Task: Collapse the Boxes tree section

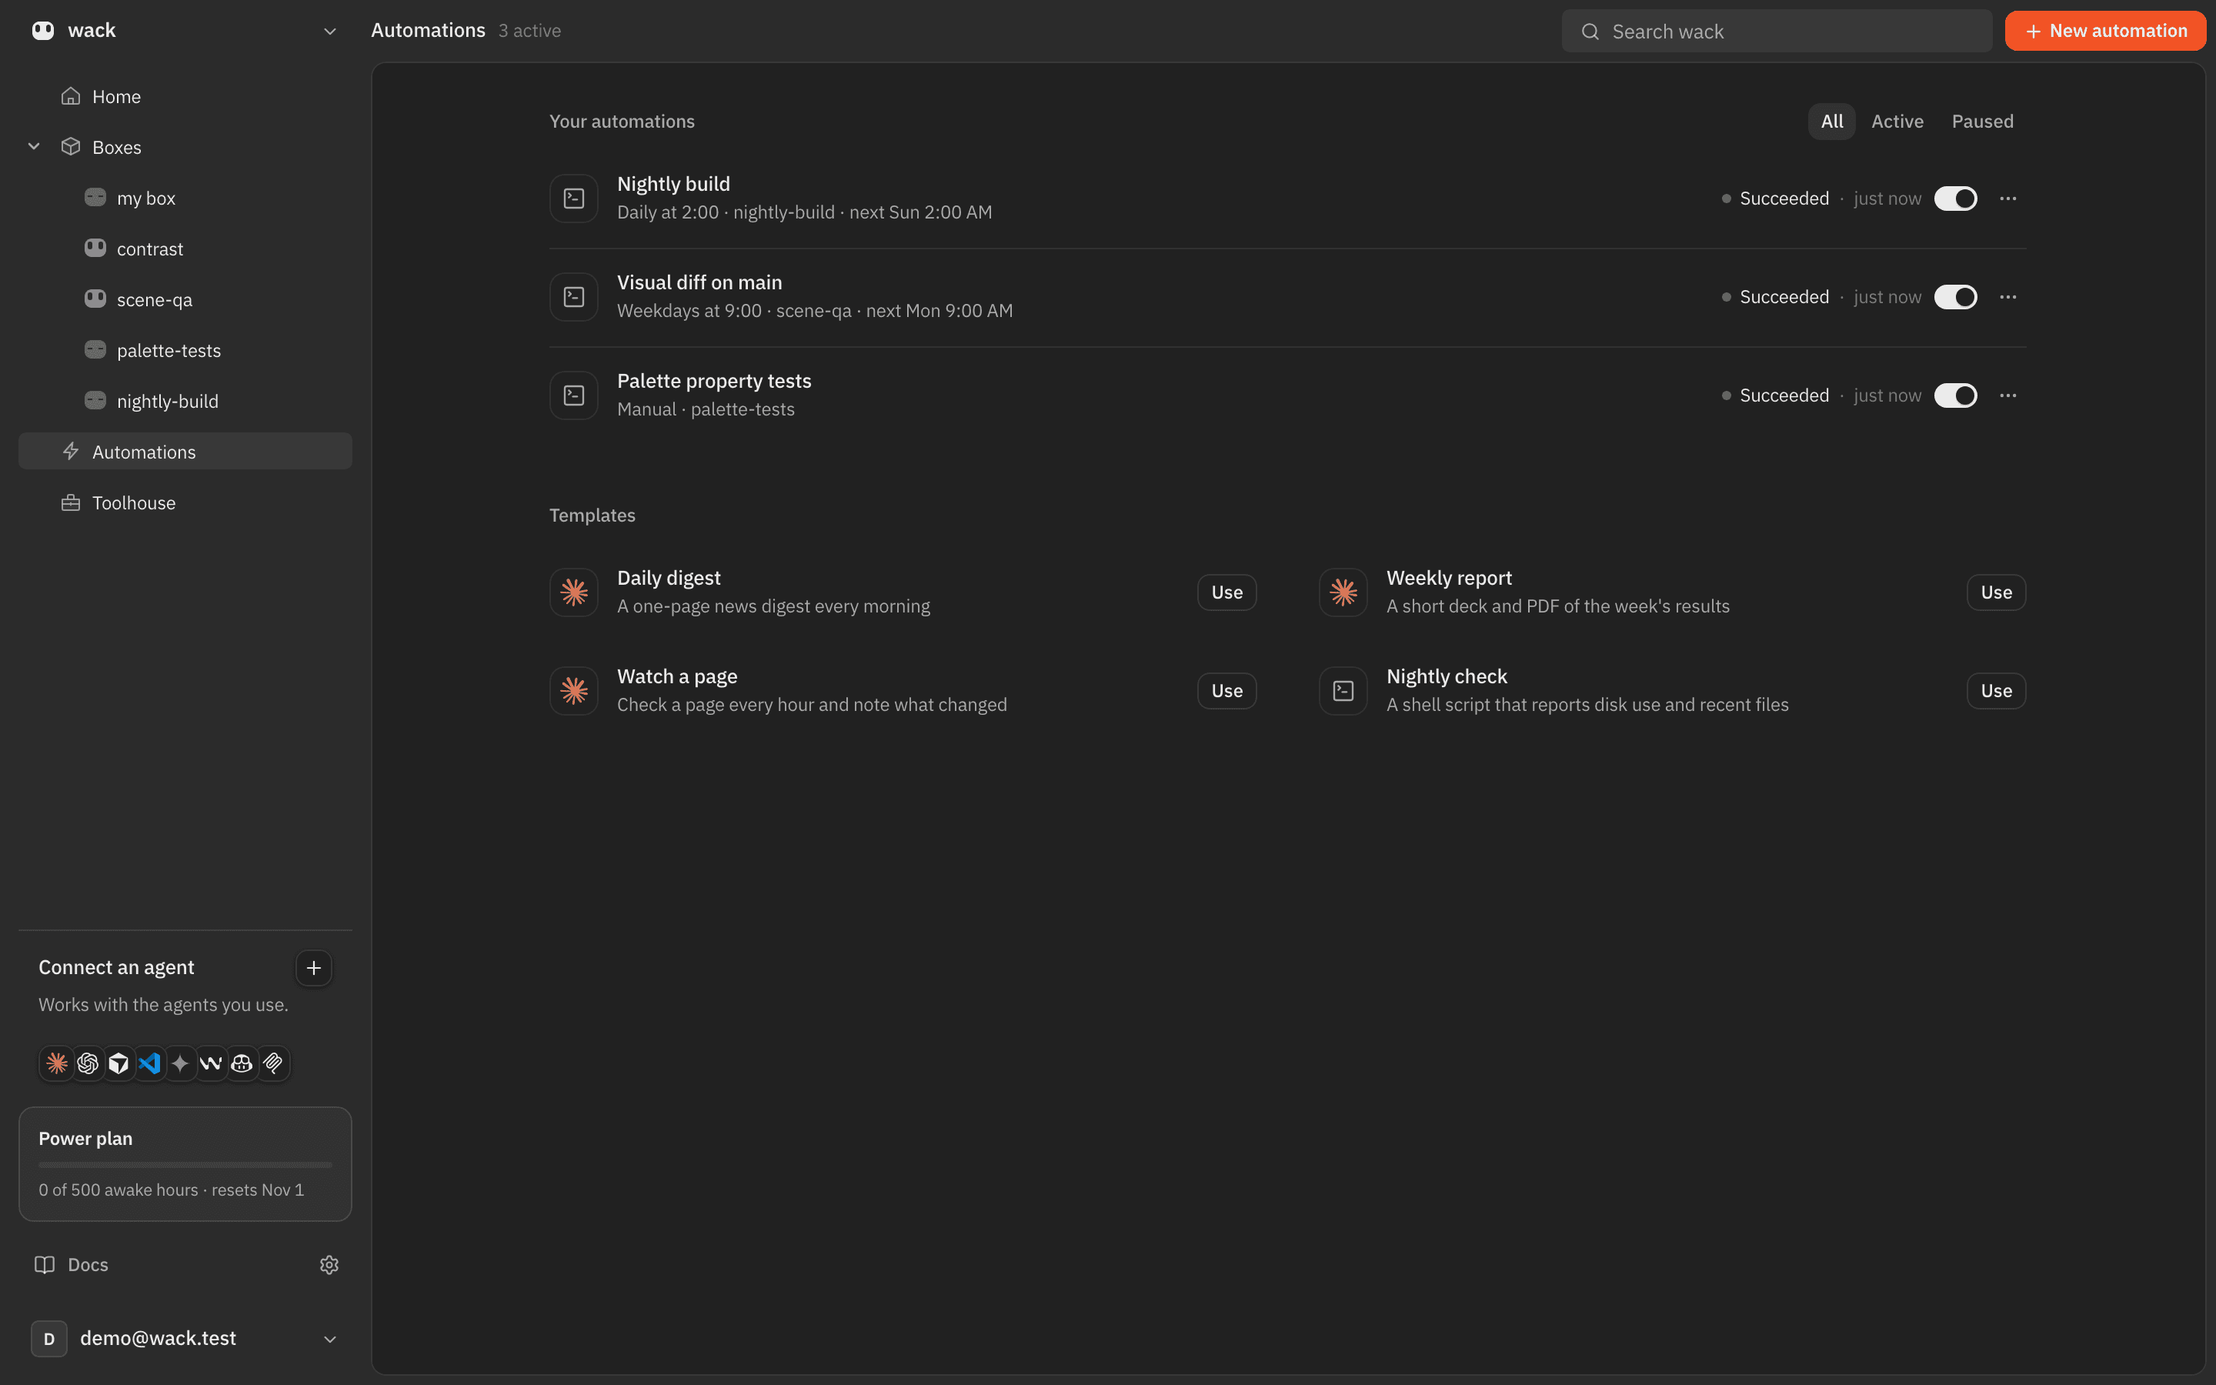Action: coord(34,146)
